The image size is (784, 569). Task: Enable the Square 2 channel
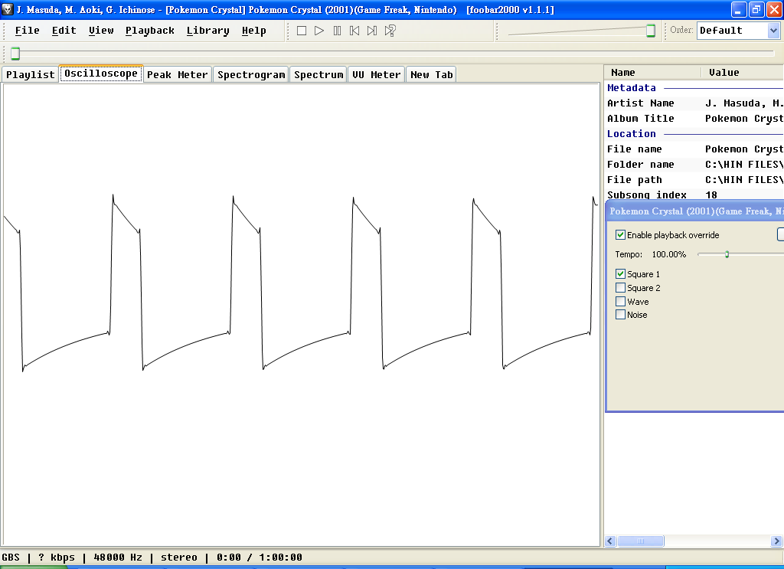click(620, 287)
